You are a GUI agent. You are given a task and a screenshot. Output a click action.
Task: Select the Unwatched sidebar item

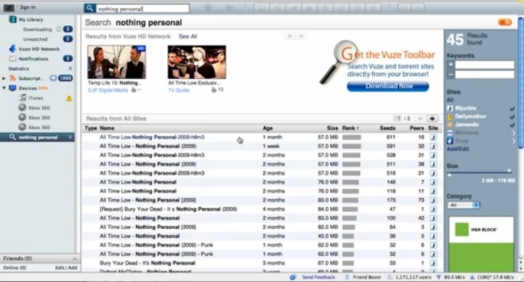point(35,39)
